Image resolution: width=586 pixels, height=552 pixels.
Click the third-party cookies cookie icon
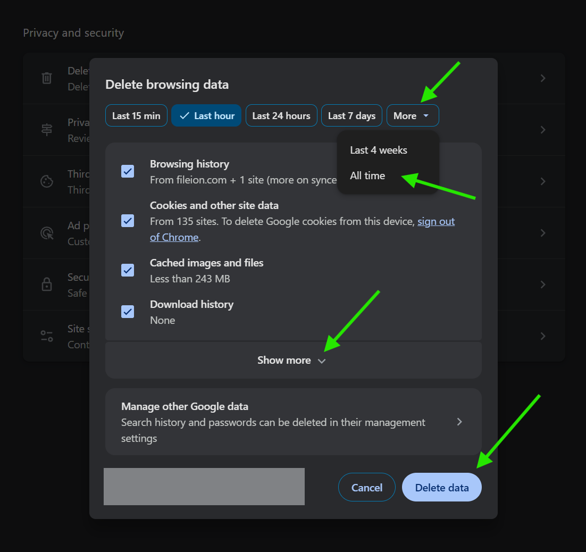pos(47,181)
